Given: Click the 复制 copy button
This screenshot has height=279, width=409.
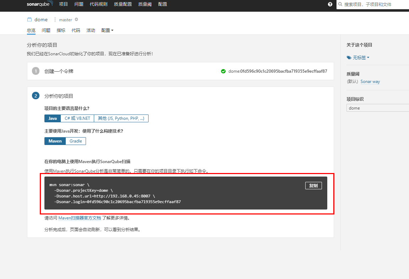Looking at the screenshot, I should 313,185.
